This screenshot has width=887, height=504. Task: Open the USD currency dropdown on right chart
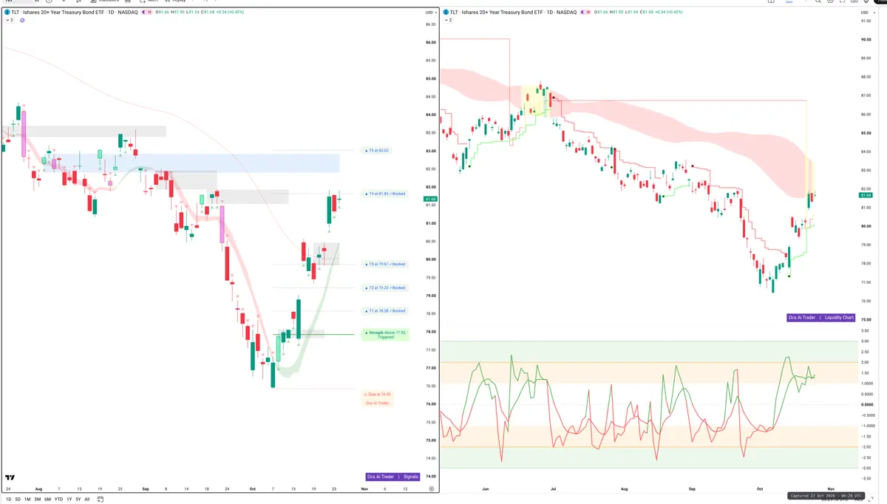[869, 13]
